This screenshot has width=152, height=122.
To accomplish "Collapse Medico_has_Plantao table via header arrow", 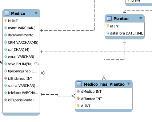I will 129,84.
